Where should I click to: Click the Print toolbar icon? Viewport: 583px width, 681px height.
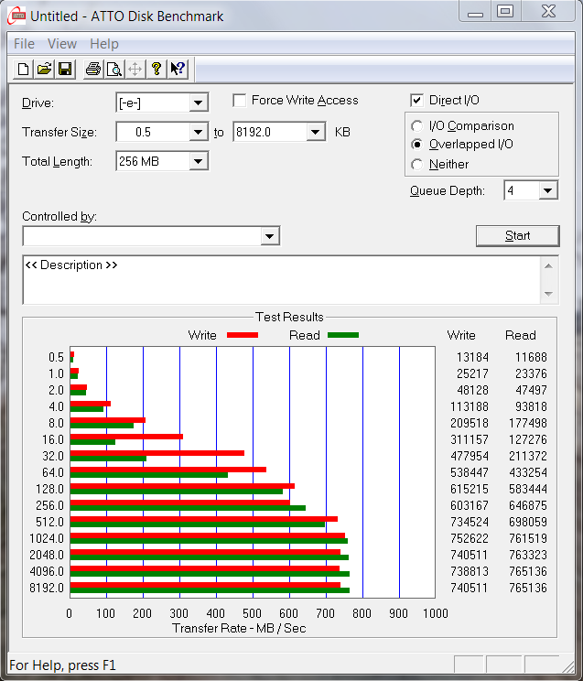(x=93, y=69)
